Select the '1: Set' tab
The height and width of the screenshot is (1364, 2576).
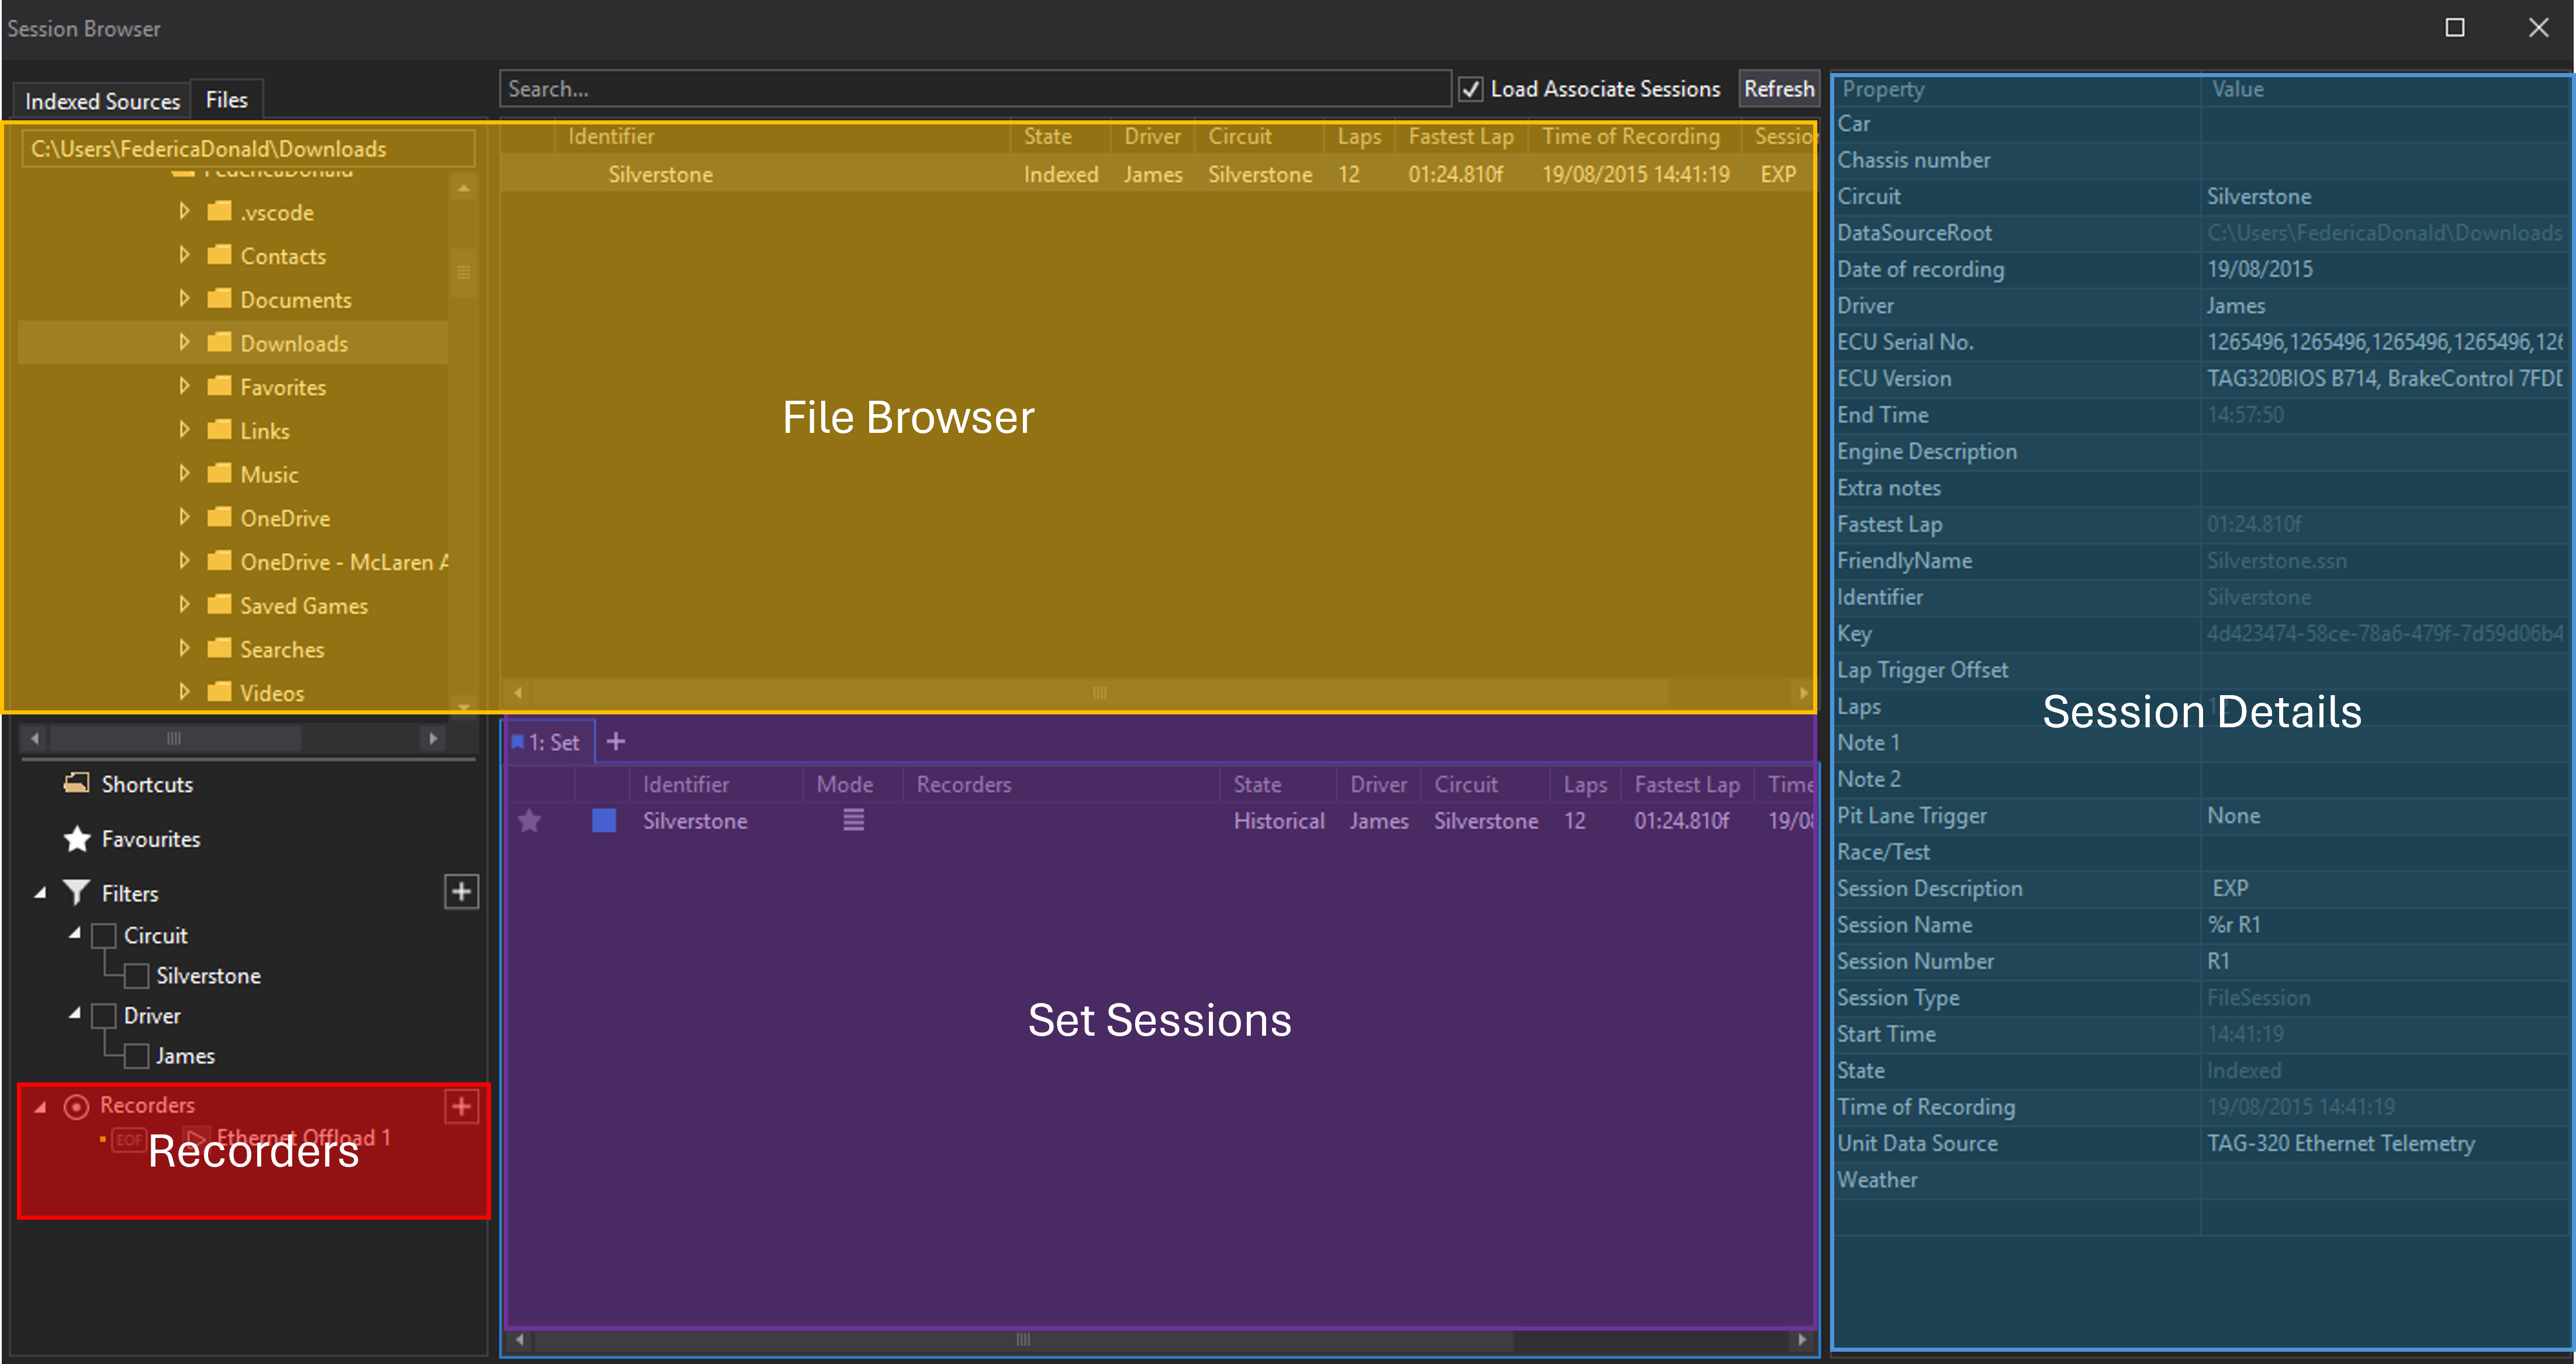click(x=548, y=741)
